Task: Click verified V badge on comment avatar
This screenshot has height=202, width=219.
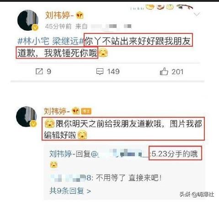Action: click(34, 124)
